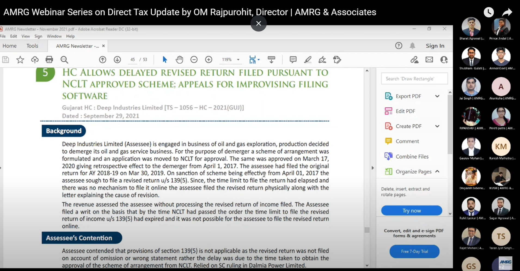The height and width of the screenshot is (271, 520).
Task: Select the AMRG Newsletter document tab
Action: point(77,46)
